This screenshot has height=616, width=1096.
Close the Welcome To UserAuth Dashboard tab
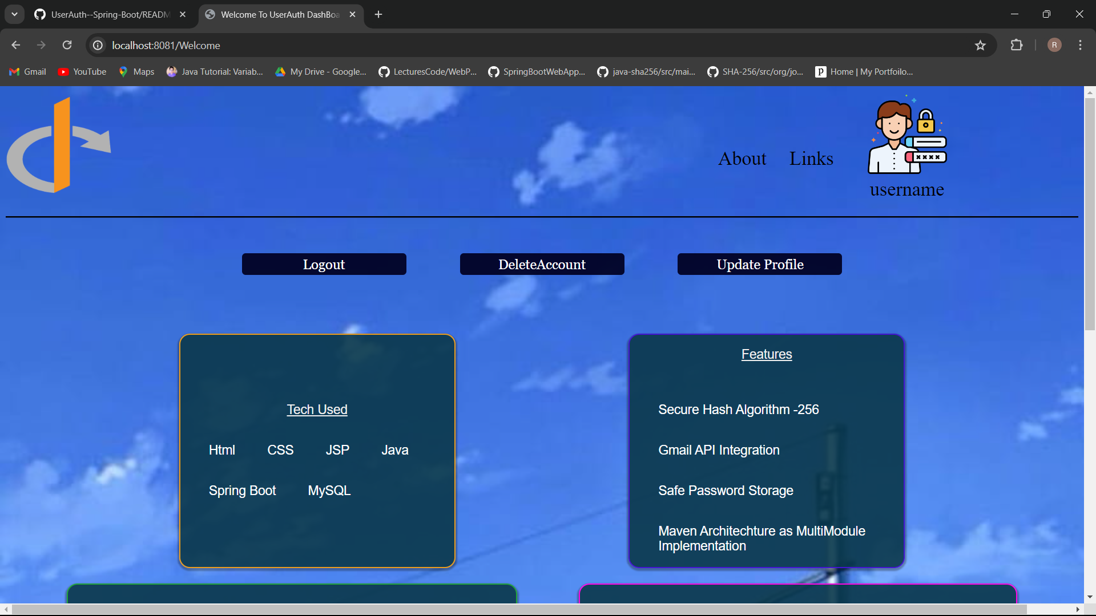click(352, 14)
